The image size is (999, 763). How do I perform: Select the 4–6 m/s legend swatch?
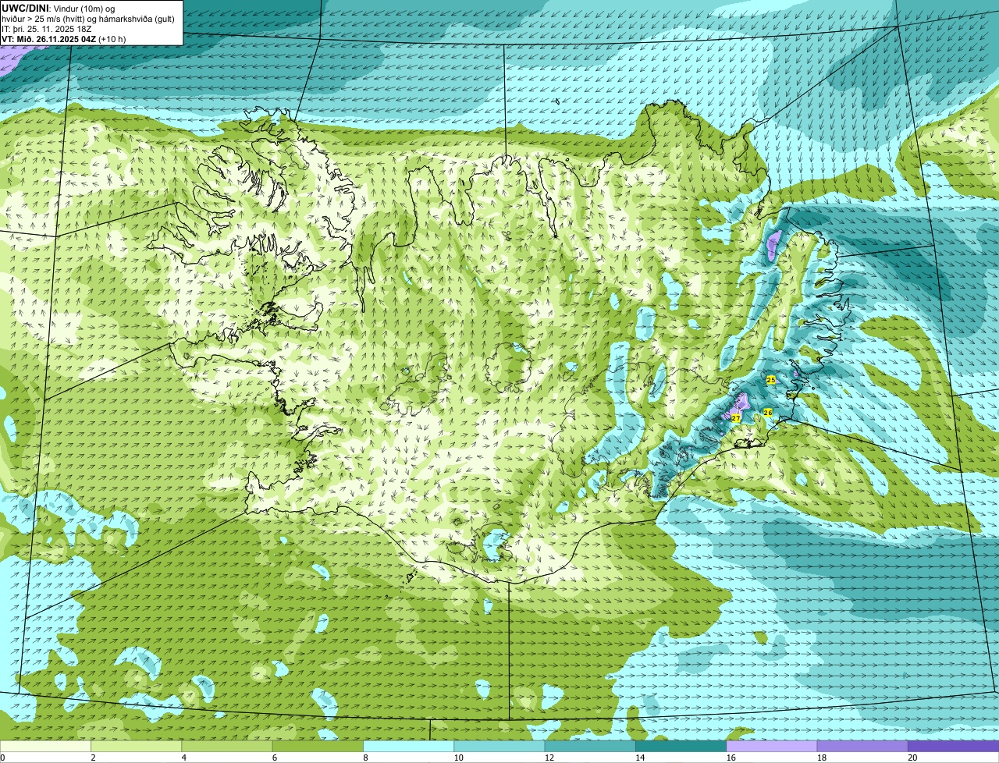pos(227,746)
